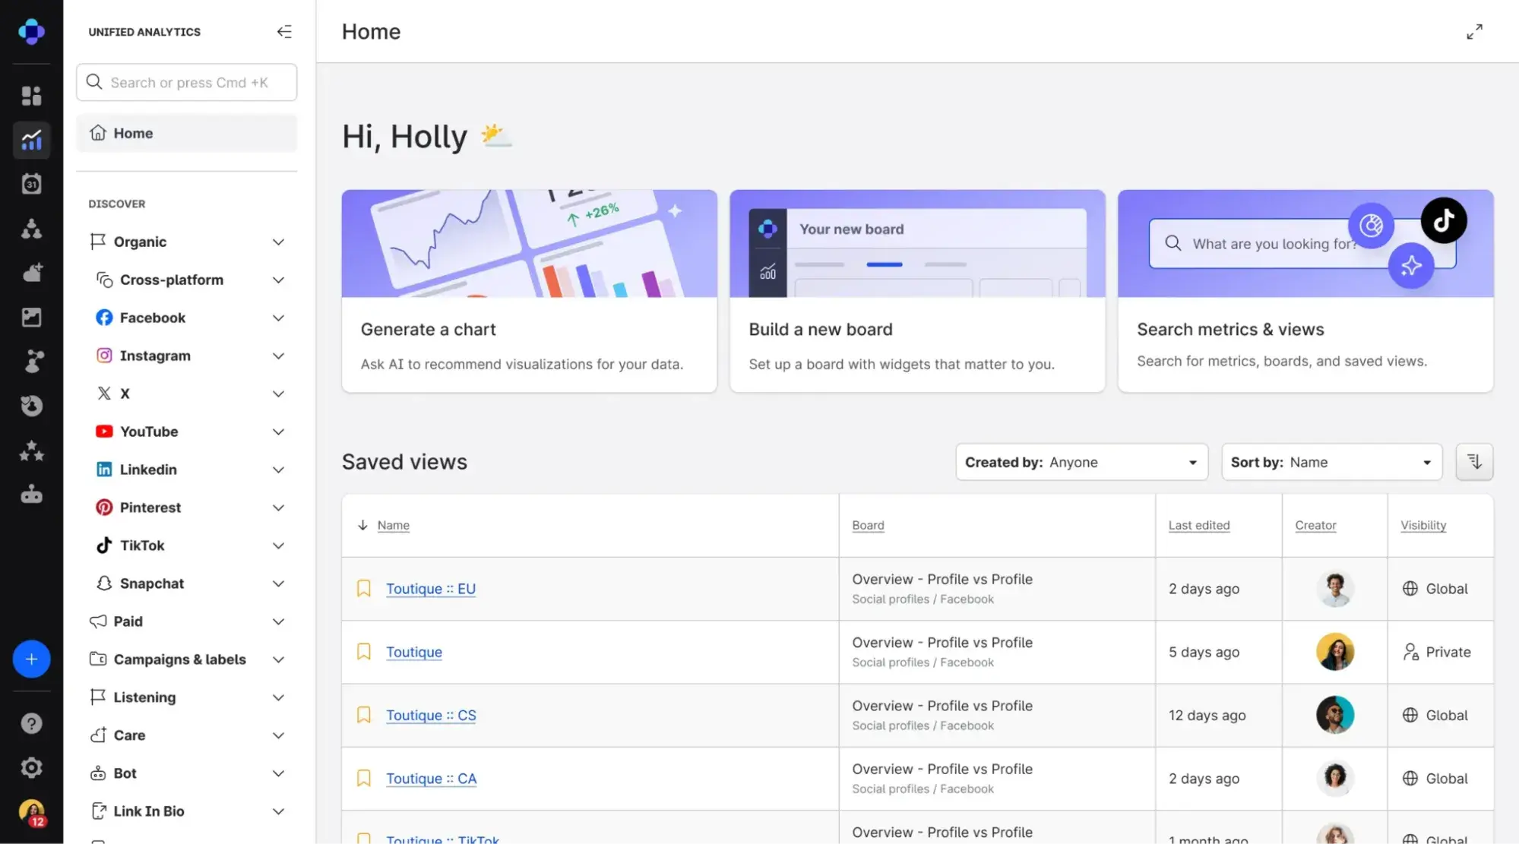
Task: Select the bot icon in the sidebar
Action: tap(31, 495)
